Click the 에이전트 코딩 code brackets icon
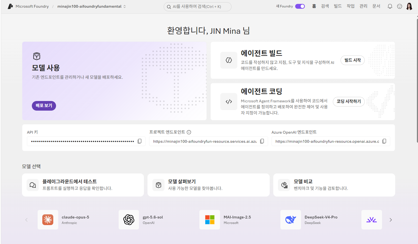Image resolution: width=418 pixels, height=244 pixels. coord(229,102)
